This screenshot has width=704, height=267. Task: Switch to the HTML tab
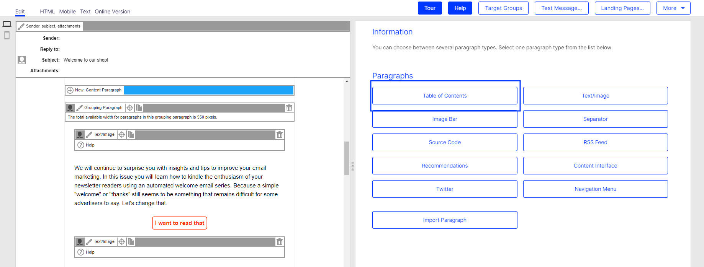click(x=47, y=11)
